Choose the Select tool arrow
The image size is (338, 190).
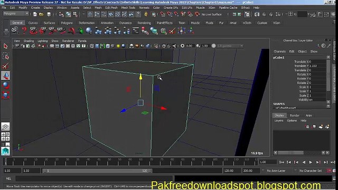tap(6, 46)
